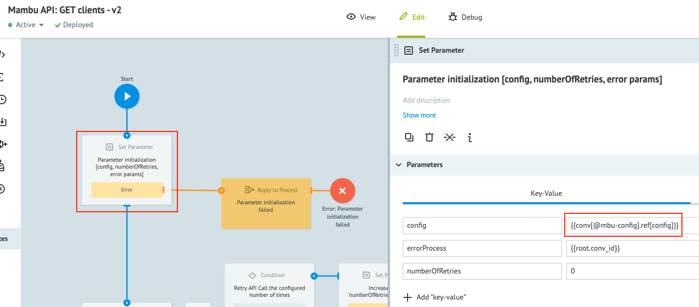Click the blue Start play node
Viewport: 699px width, 307px height.
pyautogui.click(x=127, y=97)
